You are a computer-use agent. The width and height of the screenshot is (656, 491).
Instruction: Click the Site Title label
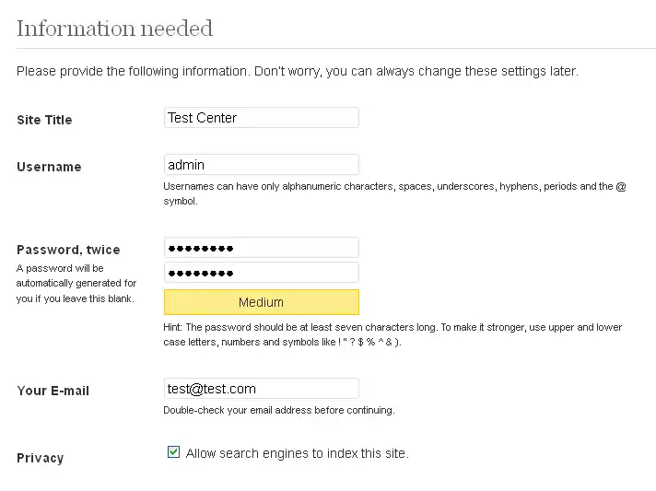44,120
